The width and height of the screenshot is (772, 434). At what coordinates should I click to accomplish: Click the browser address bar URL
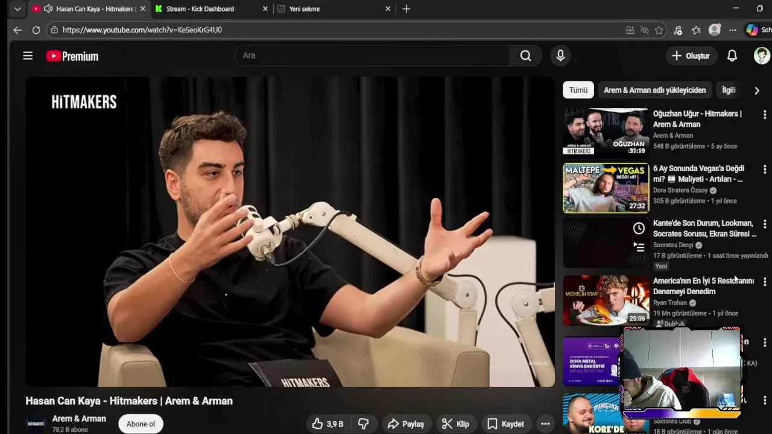click(142, 30)
